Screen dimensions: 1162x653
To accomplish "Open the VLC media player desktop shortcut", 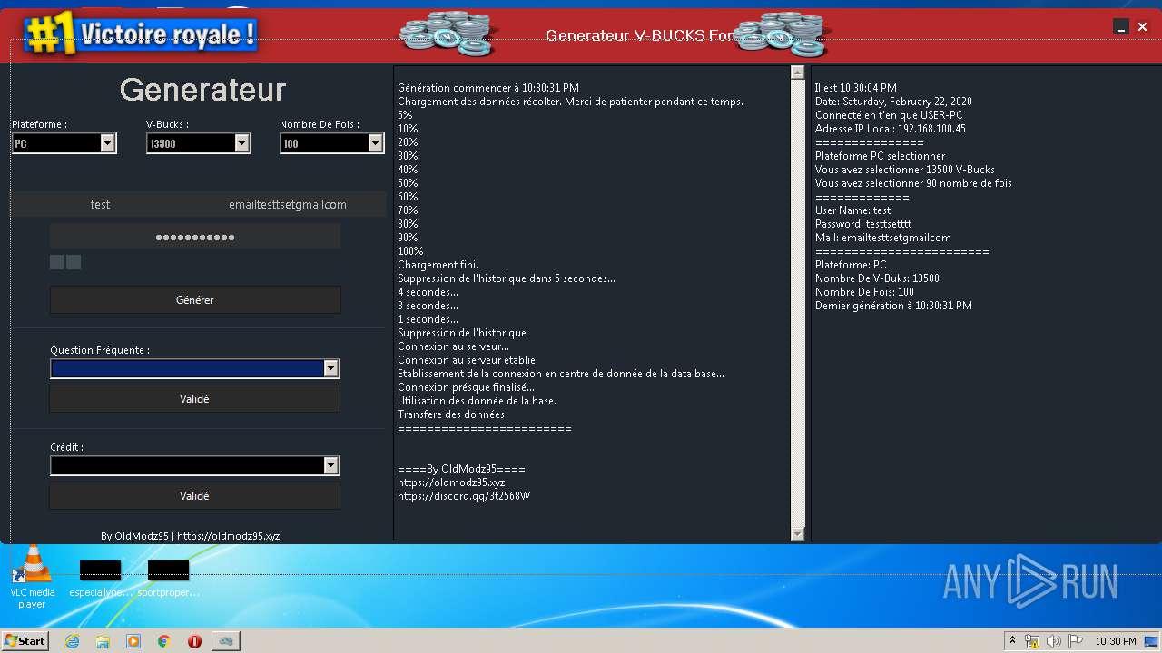I will click(x=32, y=577).
